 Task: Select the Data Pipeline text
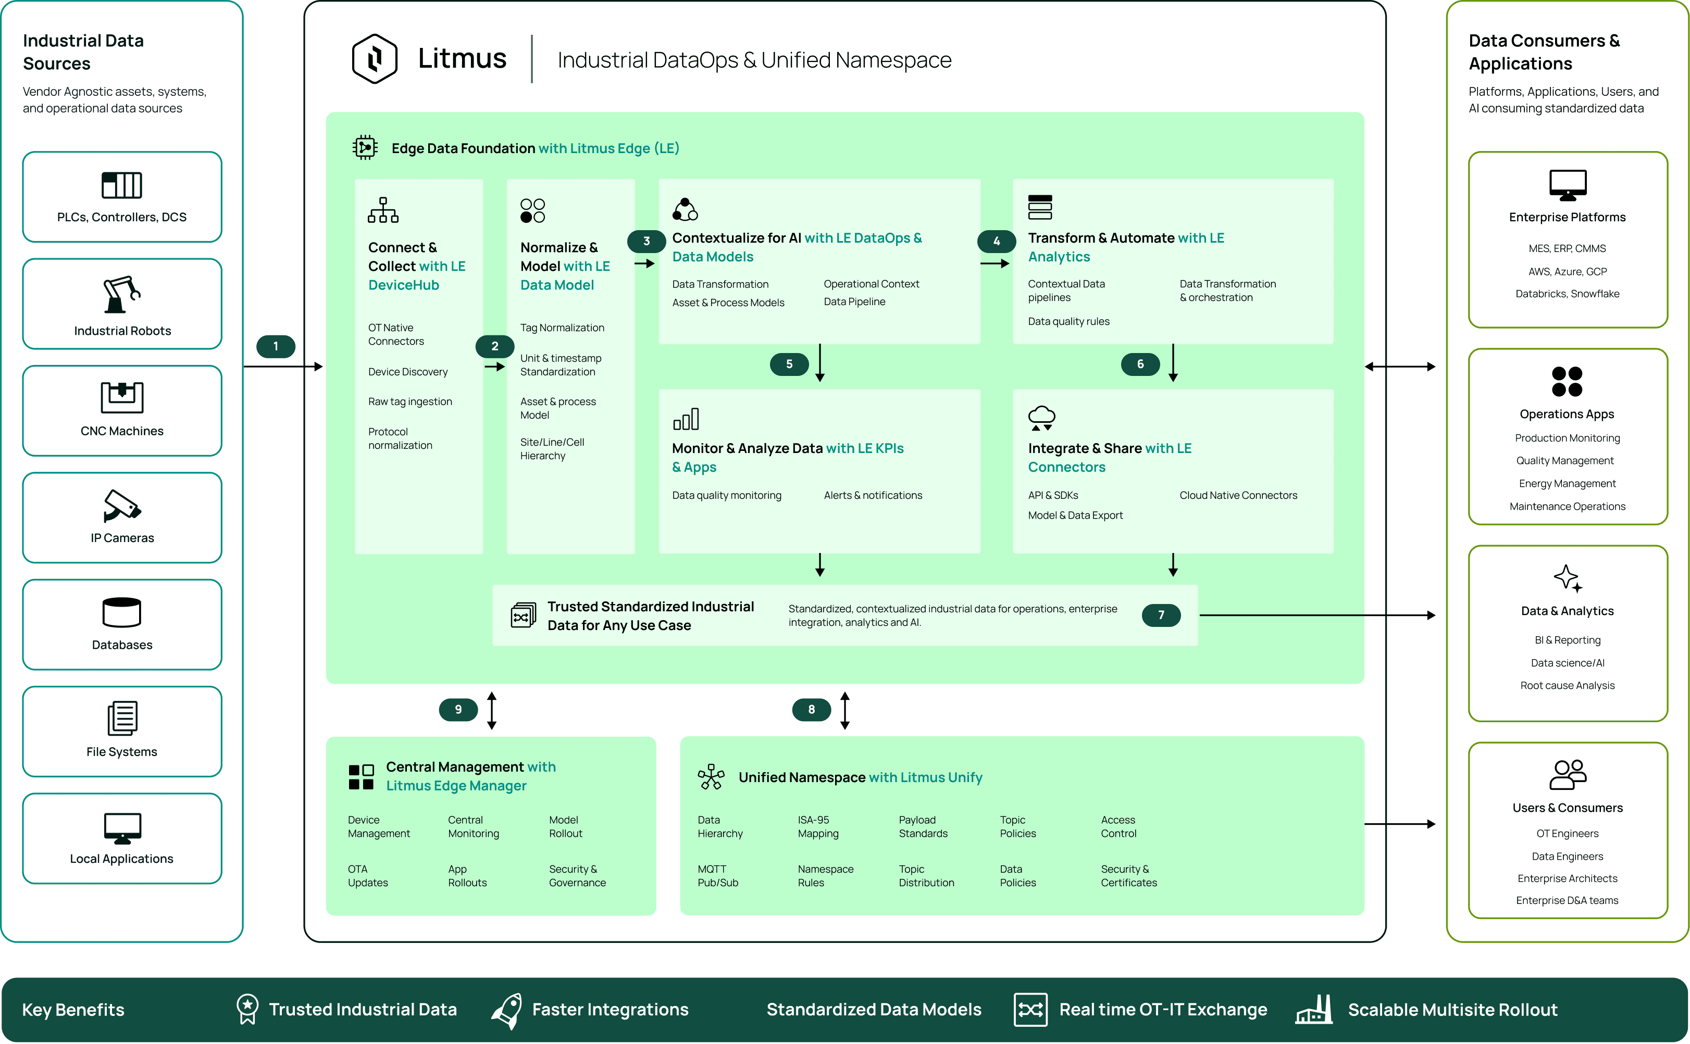pos(854,301)
